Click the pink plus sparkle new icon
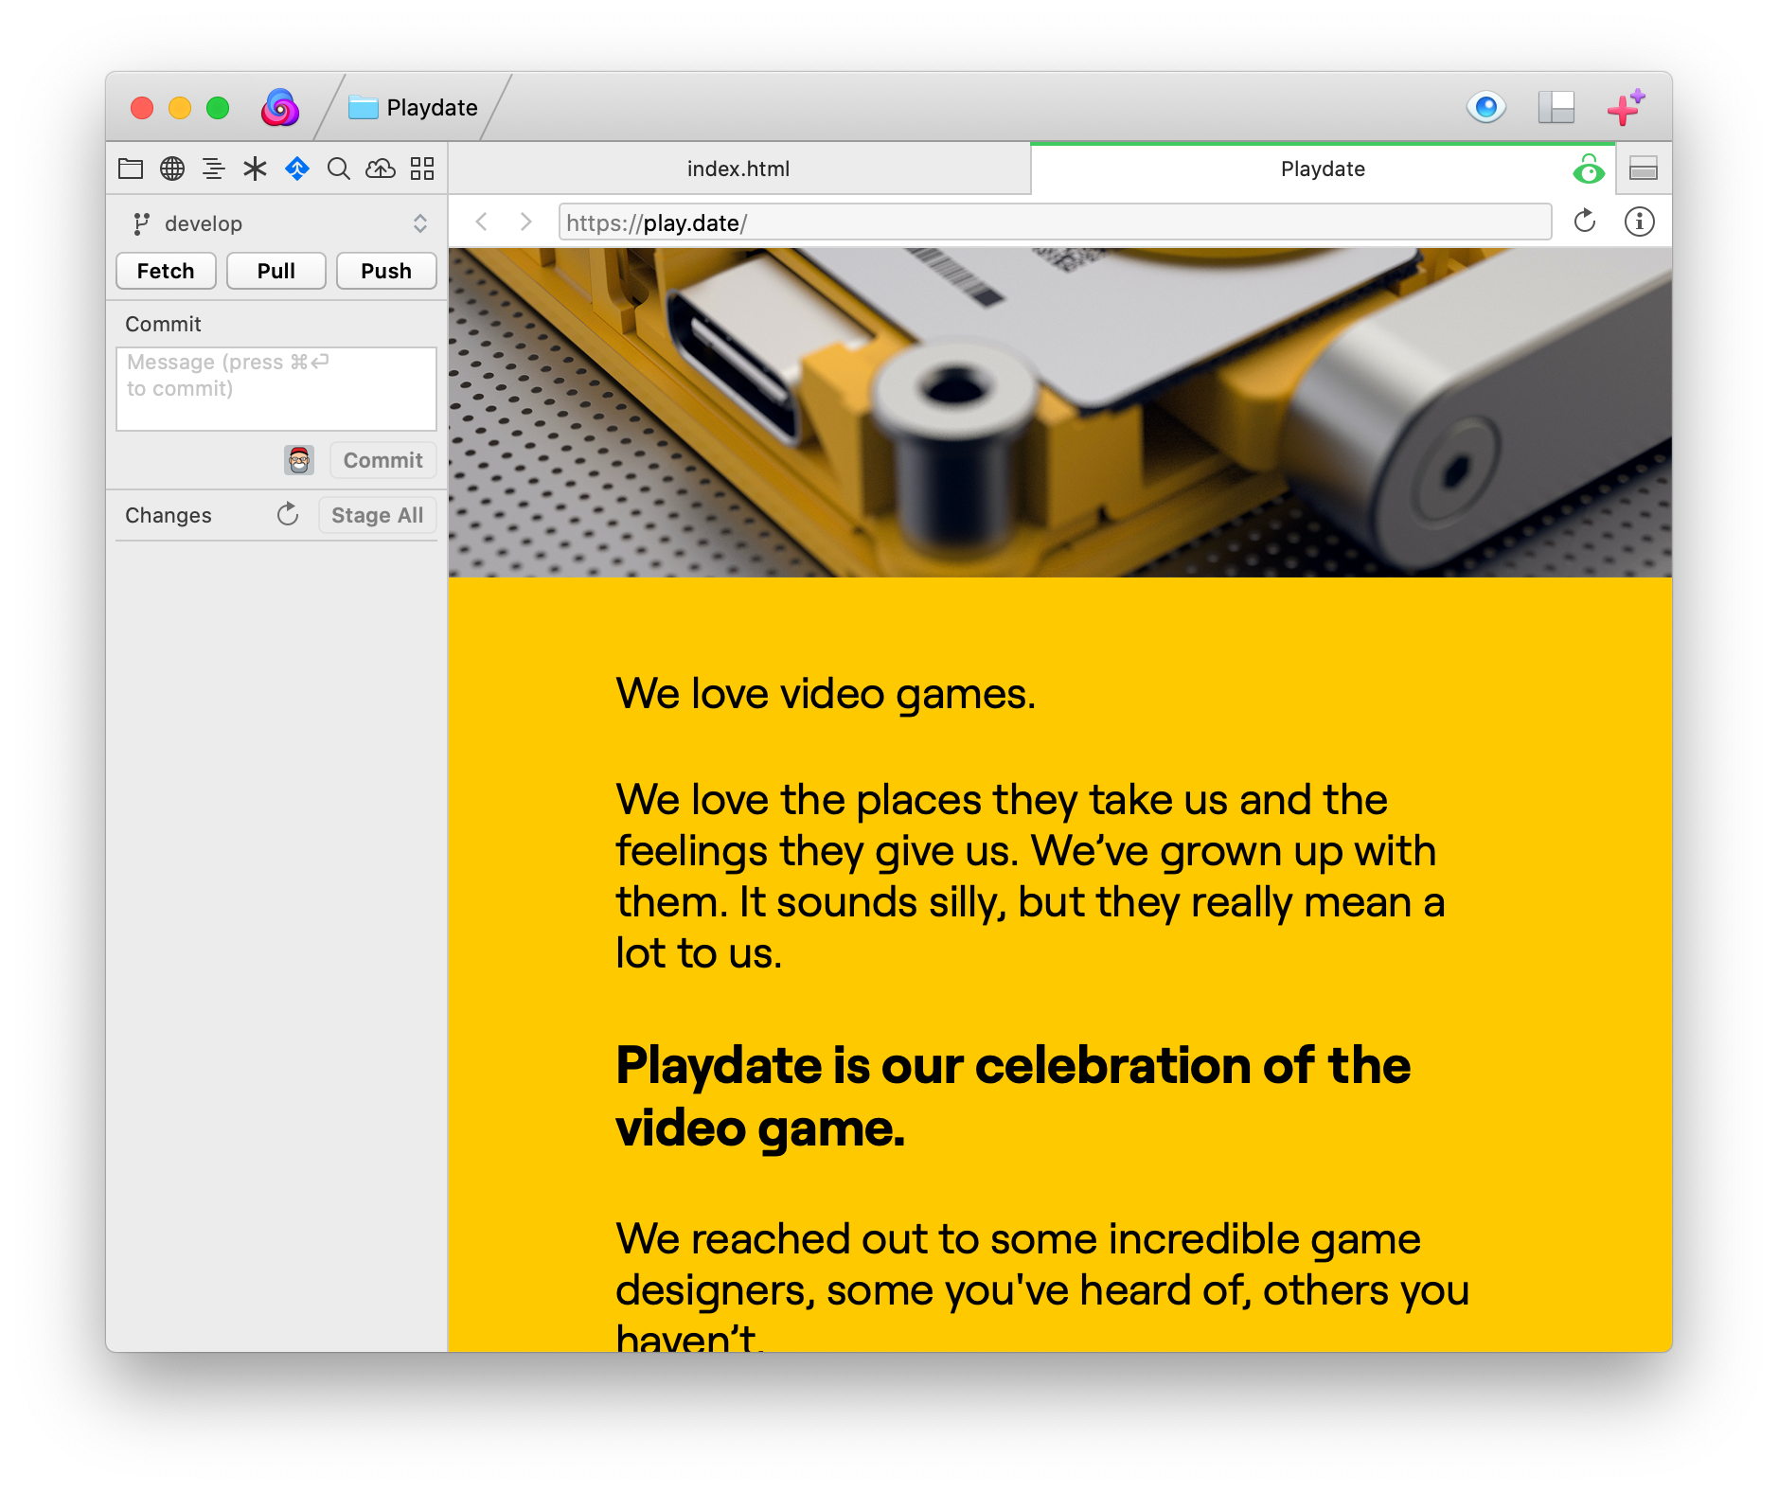The width and height of the screenshot is (1778, 1492). point(1627,107)
